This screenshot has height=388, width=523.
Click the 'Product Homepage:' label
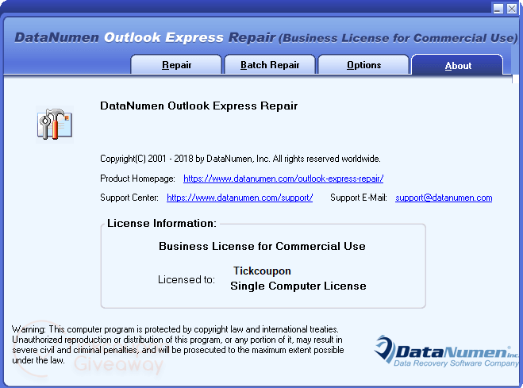[137, 179]
